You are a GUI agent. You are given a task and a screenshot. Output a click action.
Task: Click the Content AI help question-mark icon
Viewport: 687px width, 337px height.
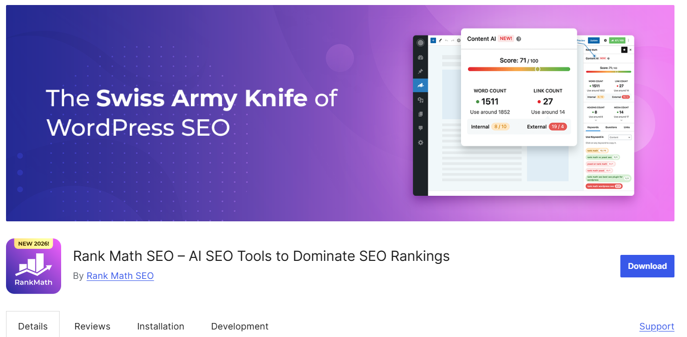pos(519,39)
